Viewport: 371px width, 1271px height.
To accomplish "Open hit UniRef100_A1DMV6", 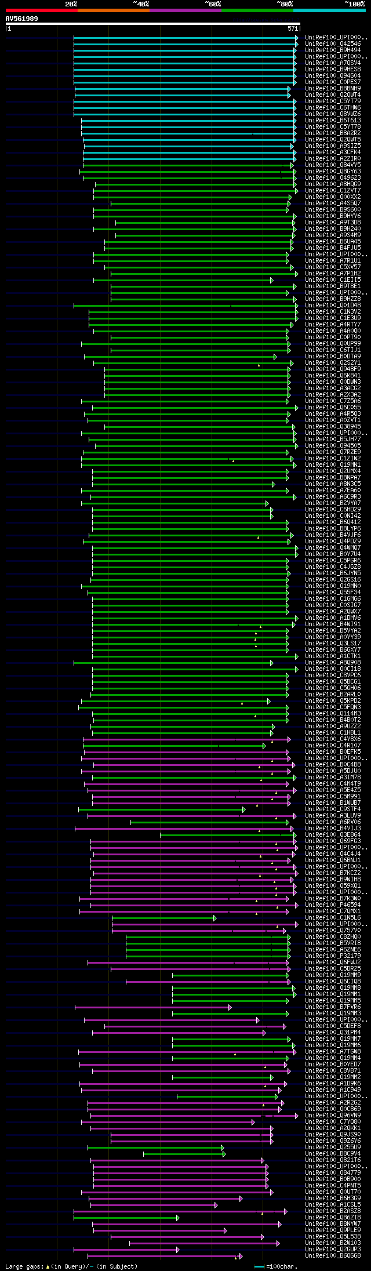I will [333, 618].
